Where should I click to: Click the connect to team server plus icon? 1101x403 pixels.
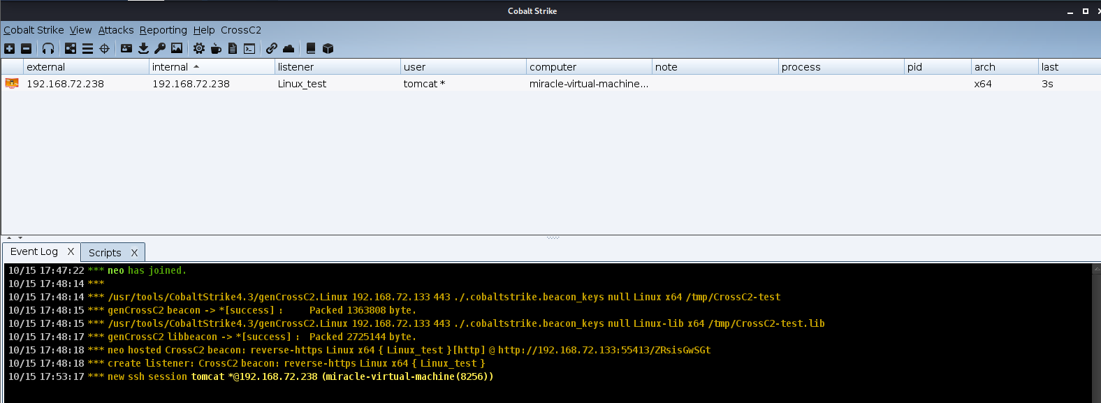9,48
